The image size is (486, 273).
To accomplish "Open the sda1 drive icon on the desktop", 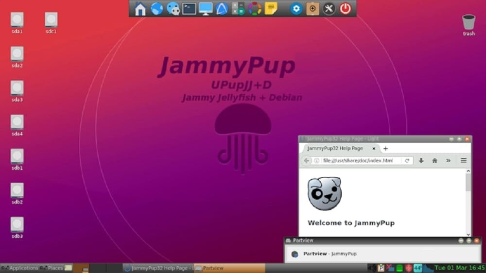I will (17, 20).
